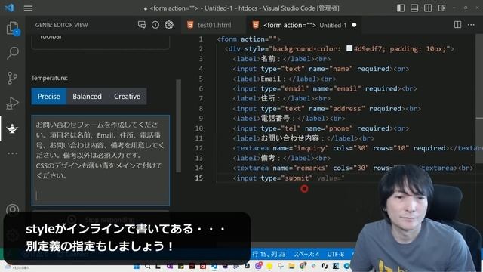Open the Accounts icon in activity bar

tap(12, 209)
